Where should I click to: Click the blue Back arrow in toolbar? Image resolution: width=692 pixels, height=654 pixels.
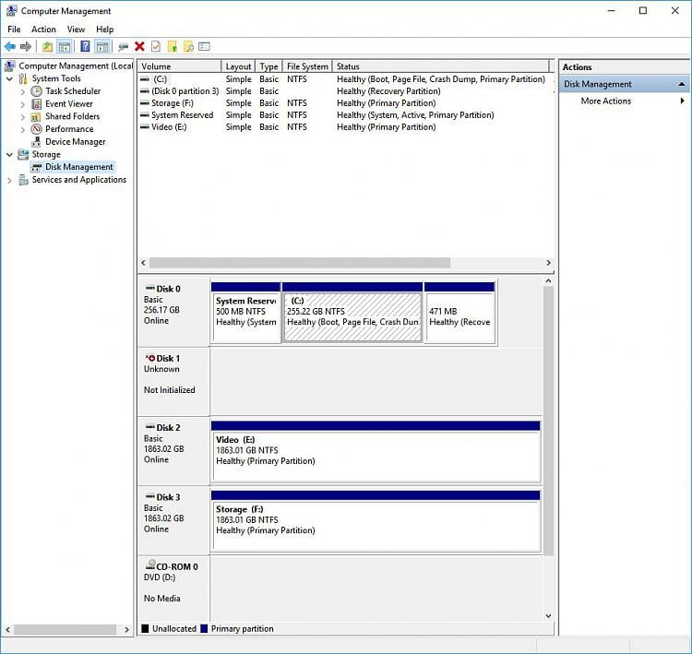pos(10,46)
